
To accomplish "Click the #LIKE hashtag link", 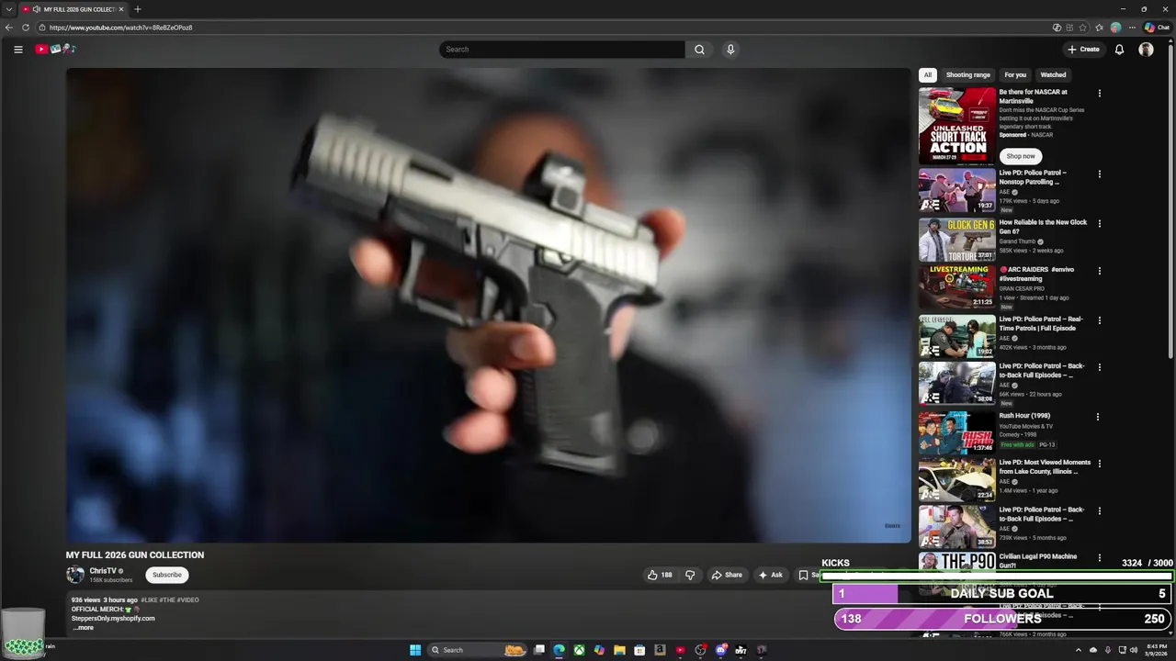I will pyautogui.click(x=150, y=599).
